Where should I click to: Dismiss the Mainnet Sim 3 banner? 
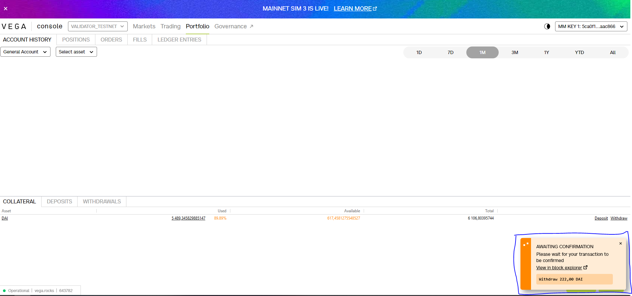[6, 9]
